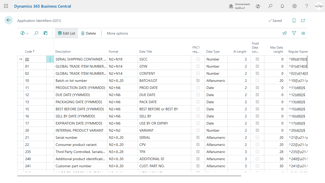Click Delete action

click(88, 33)
